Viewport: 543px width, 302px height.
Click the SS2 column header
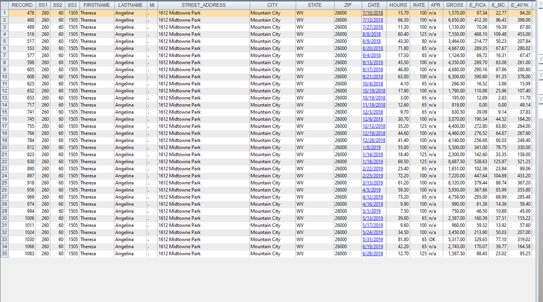[57, 5]
